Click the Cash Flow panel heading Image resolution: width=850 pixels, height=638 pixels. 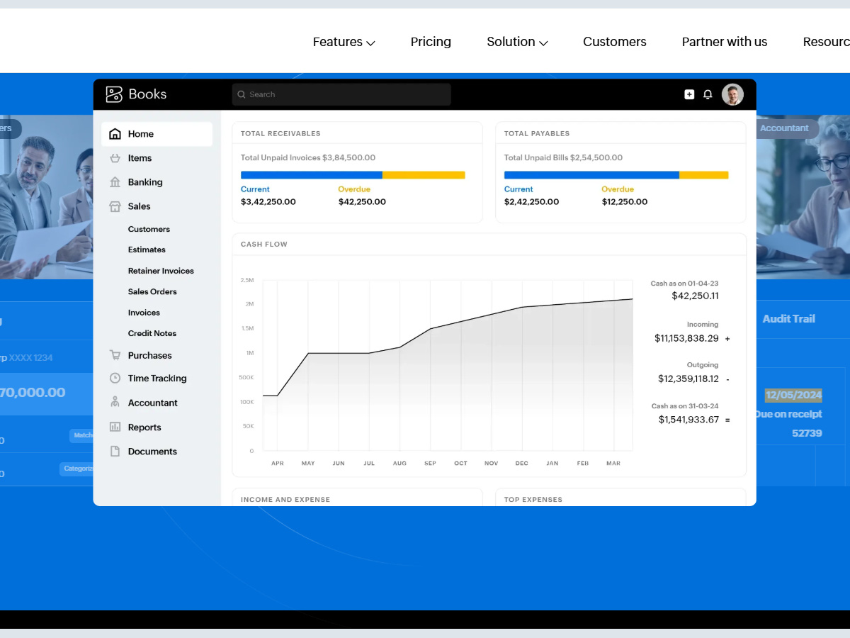[x=264, y=245]
